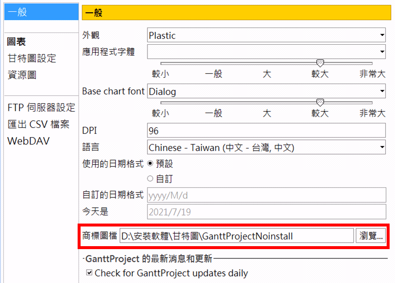Click the application font size slider thumb
The image size is (395, 283).
(320, 63)
